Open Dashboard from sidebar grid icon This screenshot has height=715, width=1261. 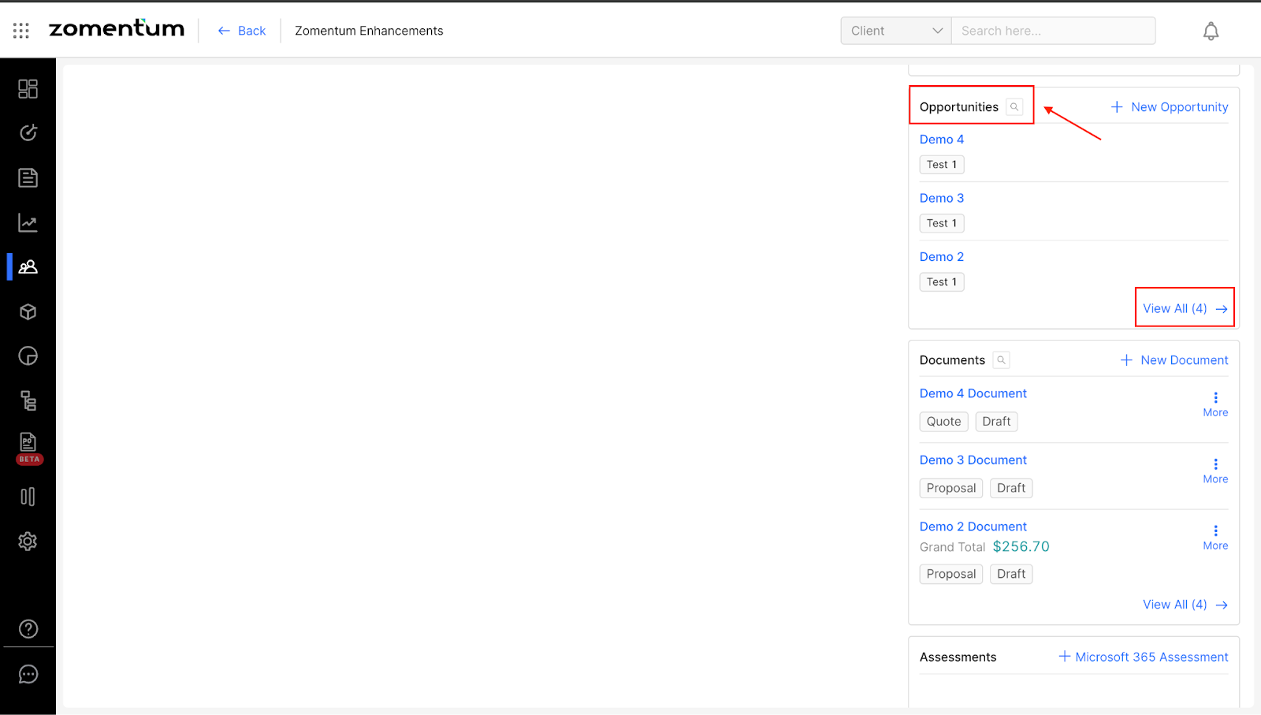tap(28, 88)
